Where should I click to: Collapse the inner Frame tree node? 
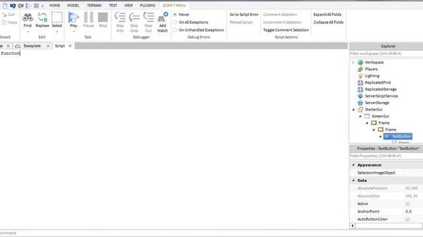pyautogui.click(x=373, y=130)
